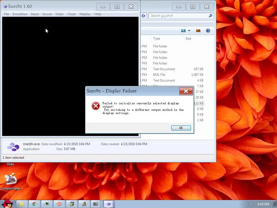Select the BML File row
The height and width of the screenshot is (208, 277).
(173, 75)
